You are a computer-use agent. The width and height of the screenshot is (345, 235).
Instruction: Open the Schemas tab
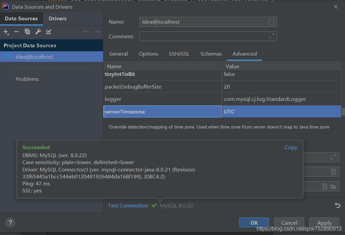(211, 54)
